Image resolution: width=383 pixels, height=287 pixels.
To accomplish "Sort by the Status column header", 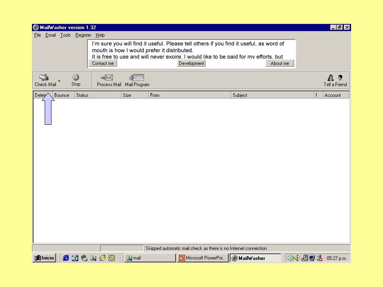I will (98, 95).
